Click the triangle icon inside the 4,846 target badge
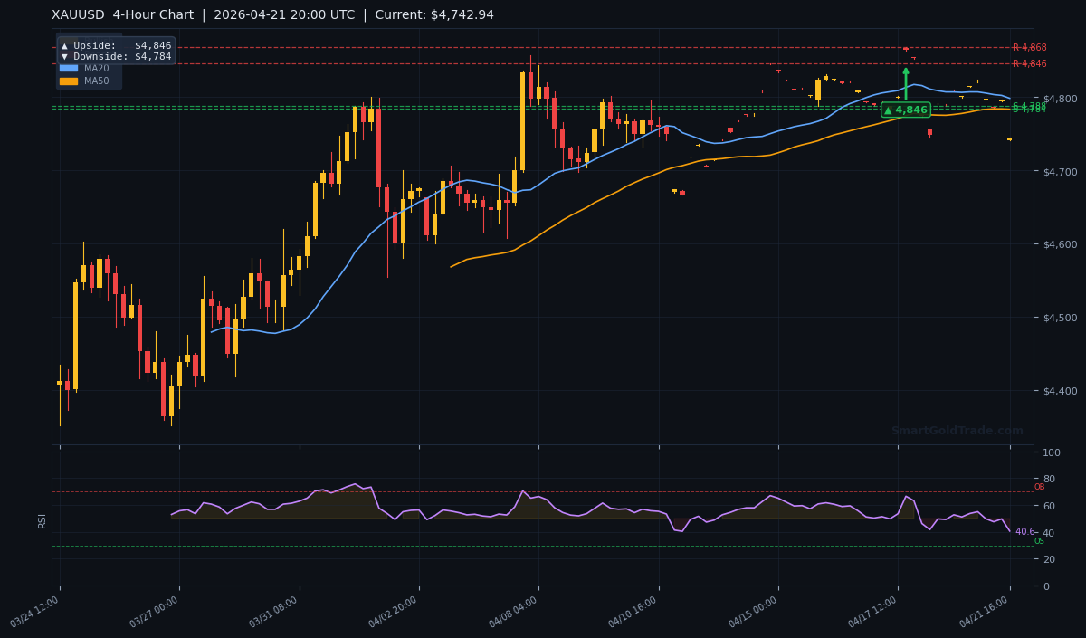This screenshot has height=638, width=1086. pos(888,109)
